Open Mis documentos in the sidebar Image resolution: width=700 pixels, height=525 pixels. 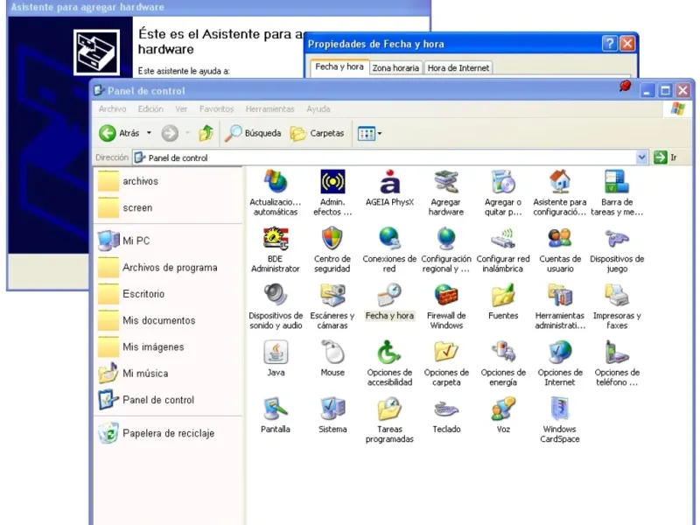(146, 320)
